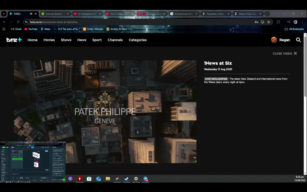Open the Gmail bookmark
Image resolution: width=307 pixels, height=192 pixels.
16,29
